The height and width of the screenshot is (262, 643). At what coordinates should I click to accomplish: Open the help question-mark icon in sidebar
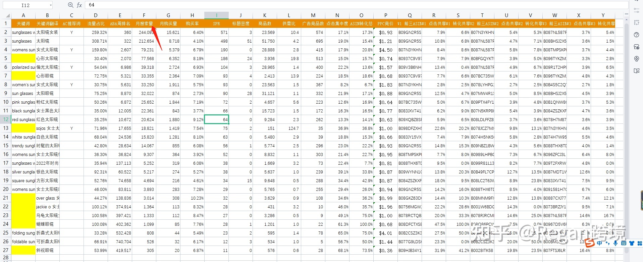637,35
